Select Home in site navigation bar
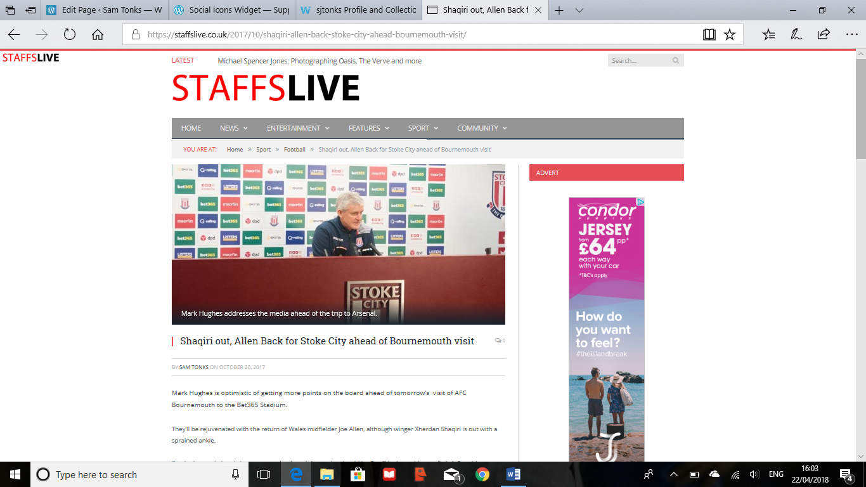Image resolution: width=866 pixels, height=487 pixels. 191,128
